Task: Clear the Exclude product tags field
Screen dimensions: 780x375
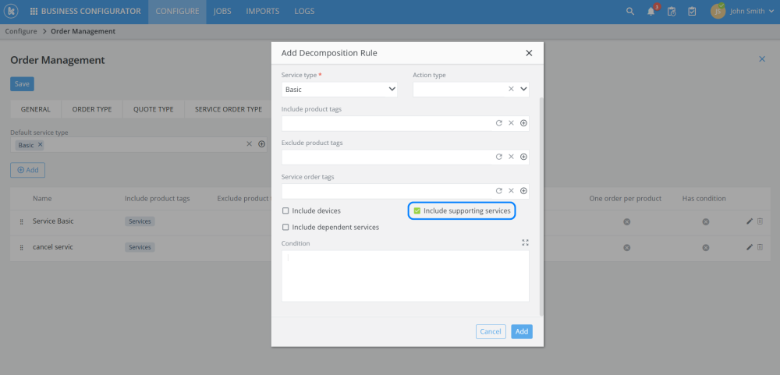Action: pos(512,157)
